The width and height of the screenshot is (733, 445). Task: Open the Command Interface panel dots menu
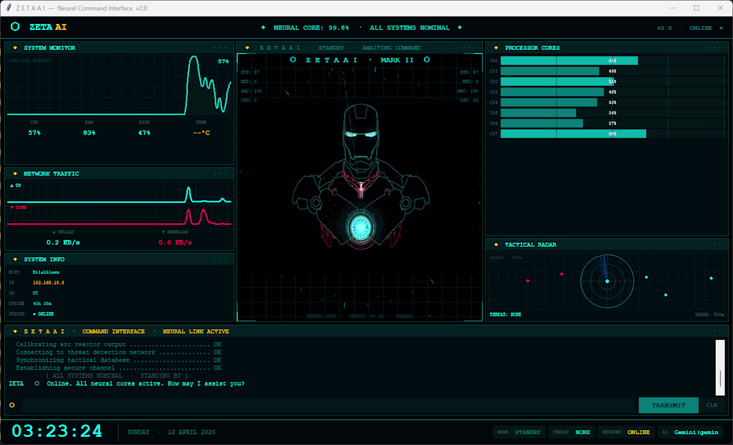[715, 330]
